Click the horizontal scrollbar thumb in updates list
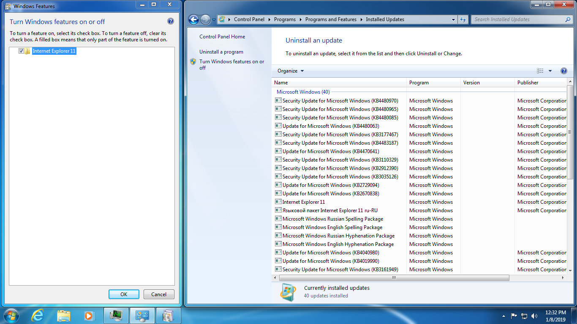This screenshot has height=324, width=577. coord(394,278)
